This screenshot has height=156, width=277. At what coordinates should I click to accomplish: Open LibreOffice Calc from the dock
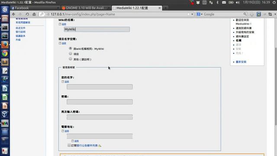tap(5, 97)
